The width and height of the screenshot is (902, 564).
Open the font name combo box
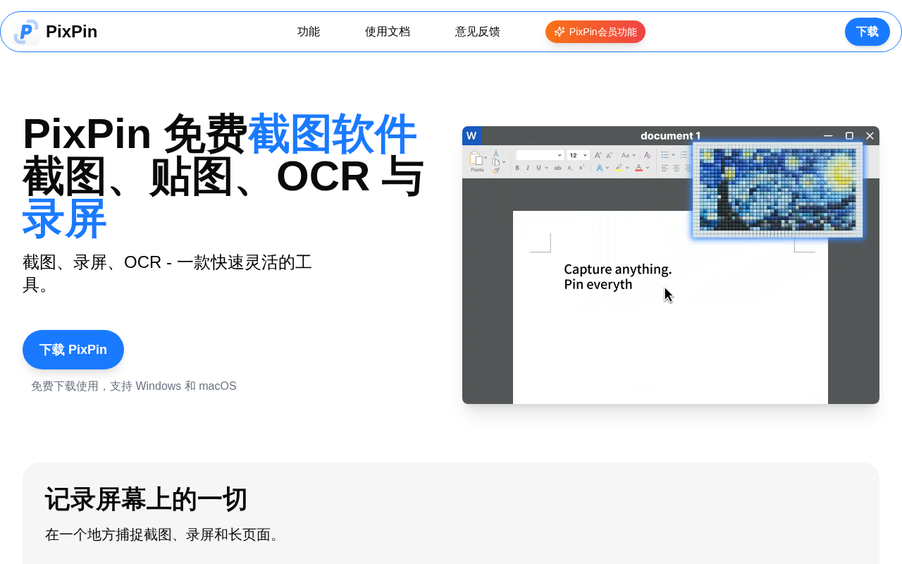tap(540, 155)
